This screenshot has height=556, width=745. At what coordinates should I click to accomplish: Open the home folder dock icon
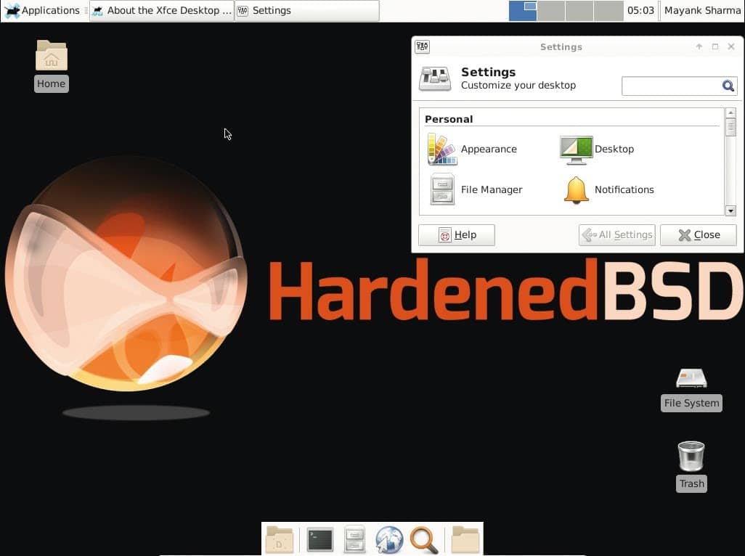point(465,540)
